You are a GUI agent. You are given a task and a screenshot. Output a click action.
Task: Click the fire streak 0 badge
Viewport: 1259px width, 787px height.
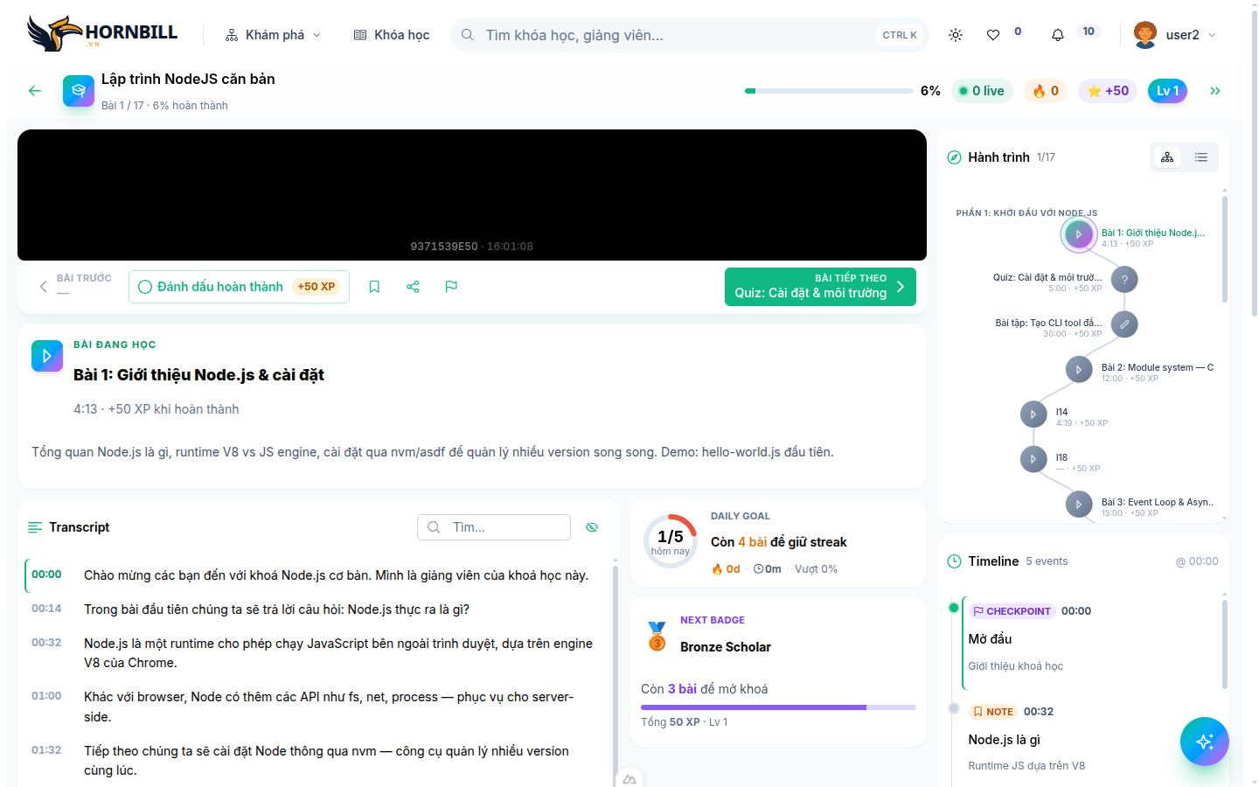pos(1046,91)
